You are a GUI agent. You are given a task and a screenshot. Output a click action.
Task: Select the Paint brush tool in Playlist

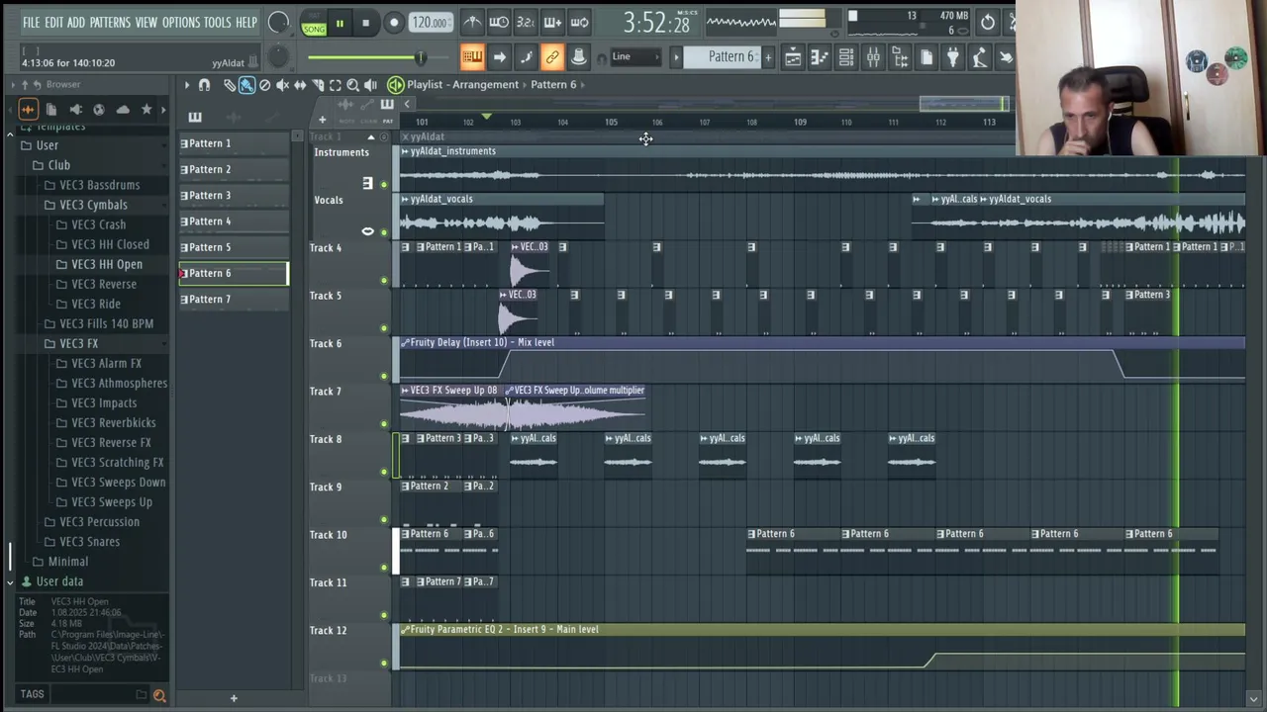click(246, 85)
